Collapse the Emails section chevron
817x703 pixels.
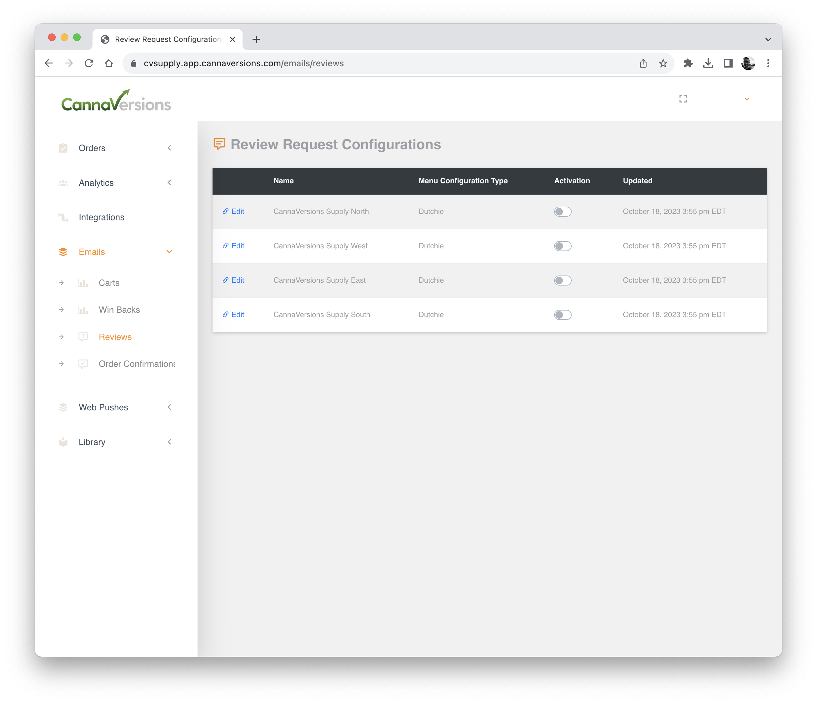[169, 252]
